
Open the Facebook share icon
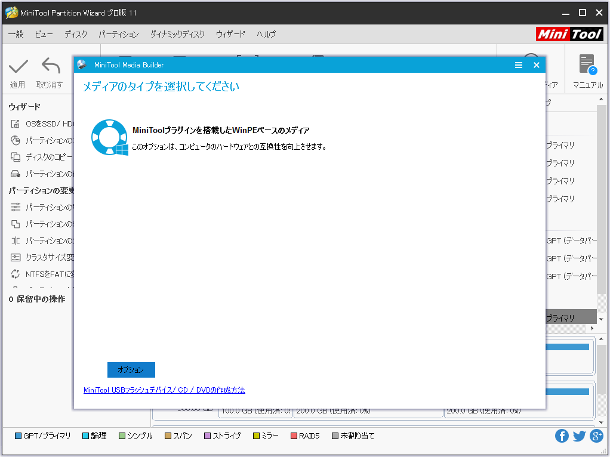click(562, 436)
